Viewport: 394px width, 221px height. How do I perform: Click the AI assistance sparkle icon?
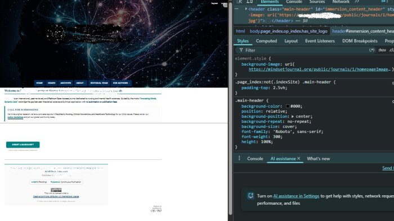click(250, 196)
